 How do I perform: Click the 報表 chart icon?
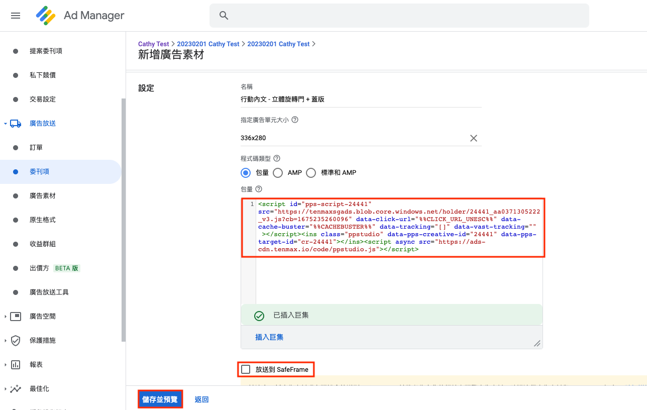tap(16, 364)
